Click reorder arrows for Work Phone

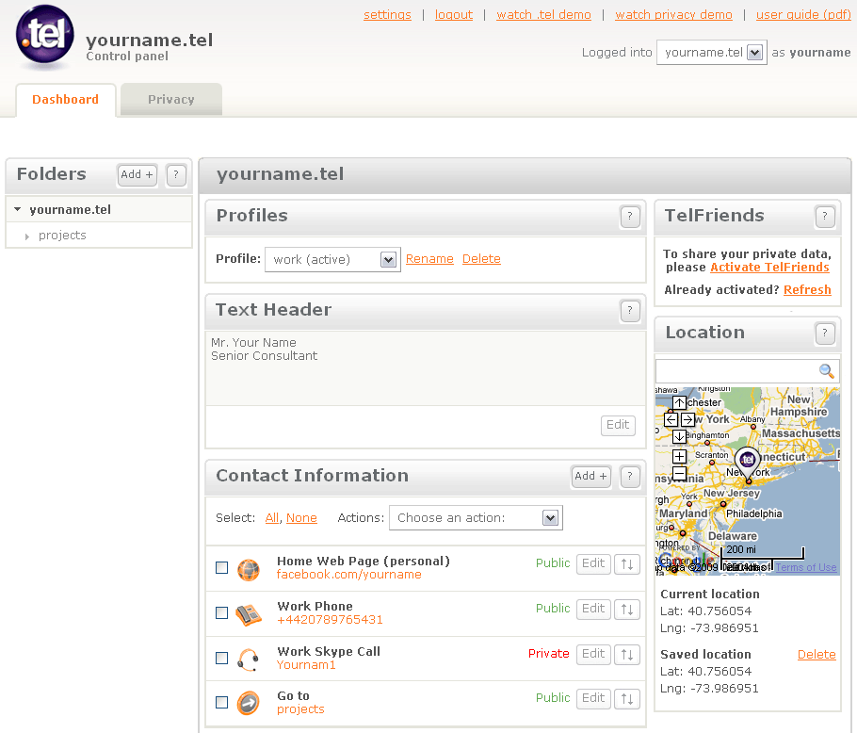pyautogui.click(x=626, y=610)
